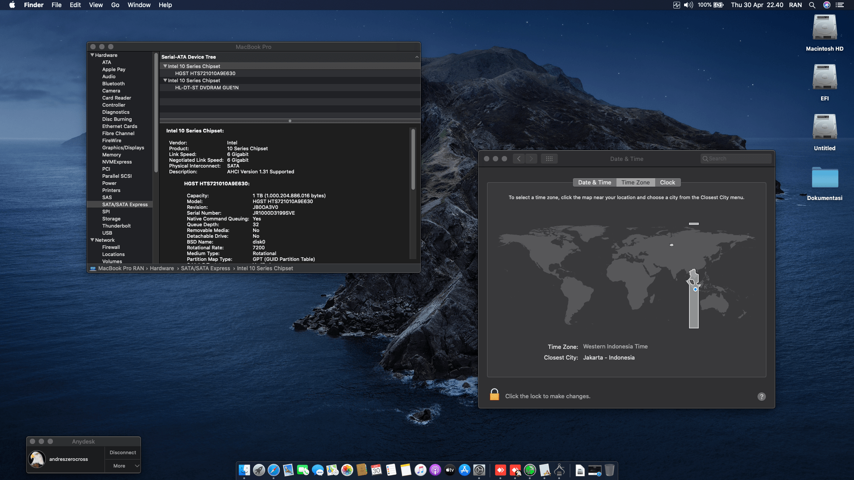Open App Store from the dock
Image resolution: width=854 pixels, height=480 pixels.
[464, 470]
